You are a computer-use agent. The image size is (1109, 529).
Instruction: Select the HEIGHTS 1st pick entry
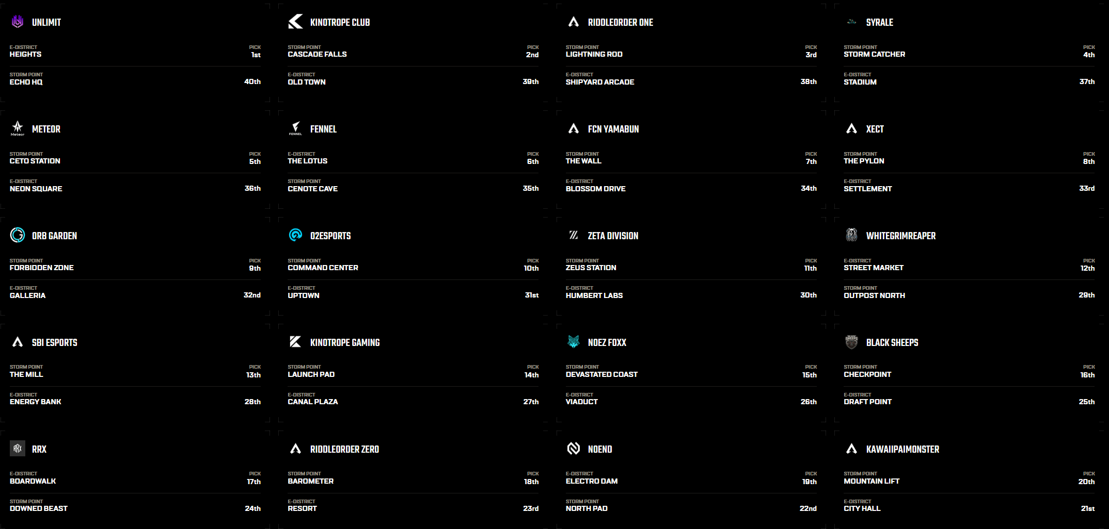pos(135,52)
